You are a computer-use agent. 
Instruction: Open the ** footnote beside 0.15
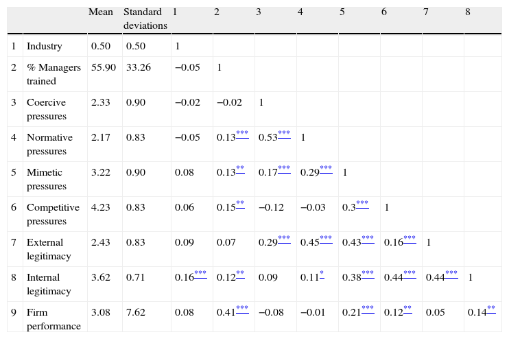click(x=241, y=204)
